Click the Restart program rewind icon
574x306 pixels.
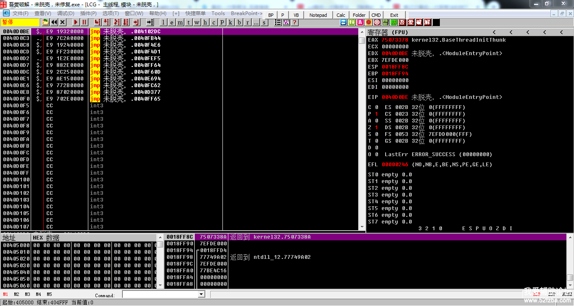[54, 22]
